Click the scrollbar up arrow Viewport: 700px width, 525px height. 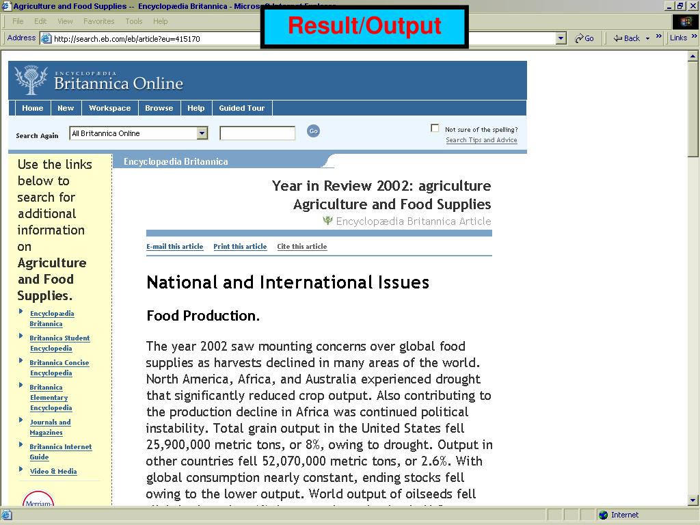tap(693, 56)
